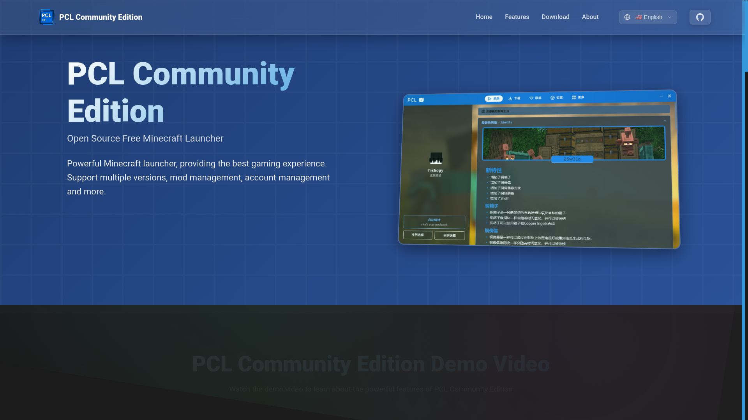
Task: Click the 'Powerful Minecraft launcher' description paragraph
Action: point(198,178)
